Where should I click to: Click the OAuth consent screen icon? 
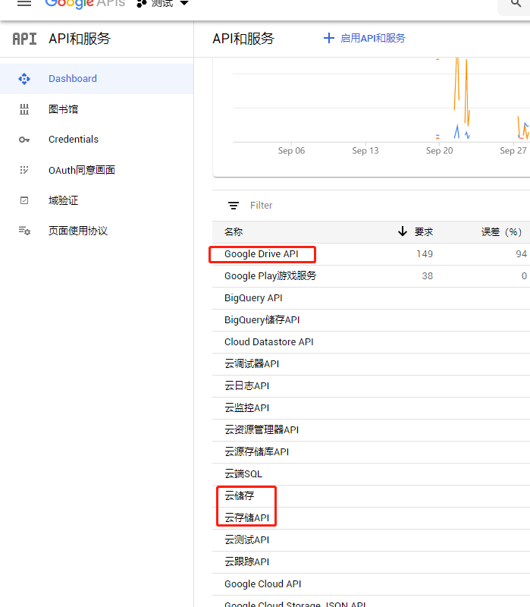[24, 170]
